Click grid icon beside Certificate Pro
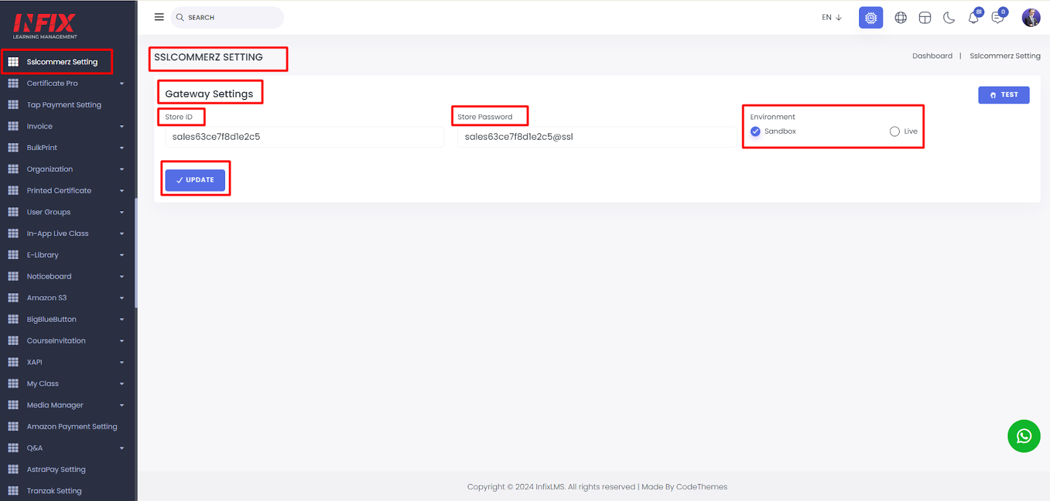This screenshot has height=501, width=1050. 13,83
